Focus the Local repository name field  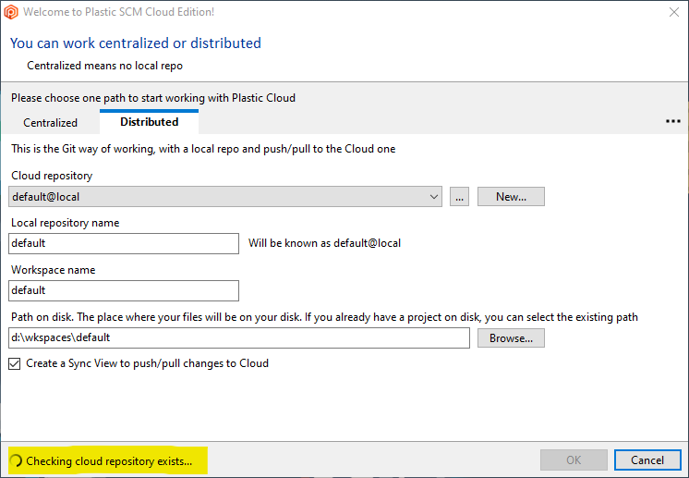124,243
